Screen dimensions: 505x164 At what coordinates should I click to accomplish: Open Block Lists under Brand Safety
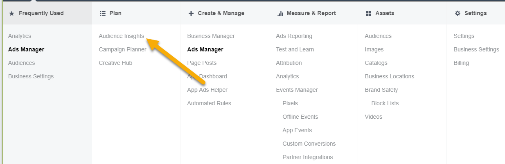pos(385,103)
